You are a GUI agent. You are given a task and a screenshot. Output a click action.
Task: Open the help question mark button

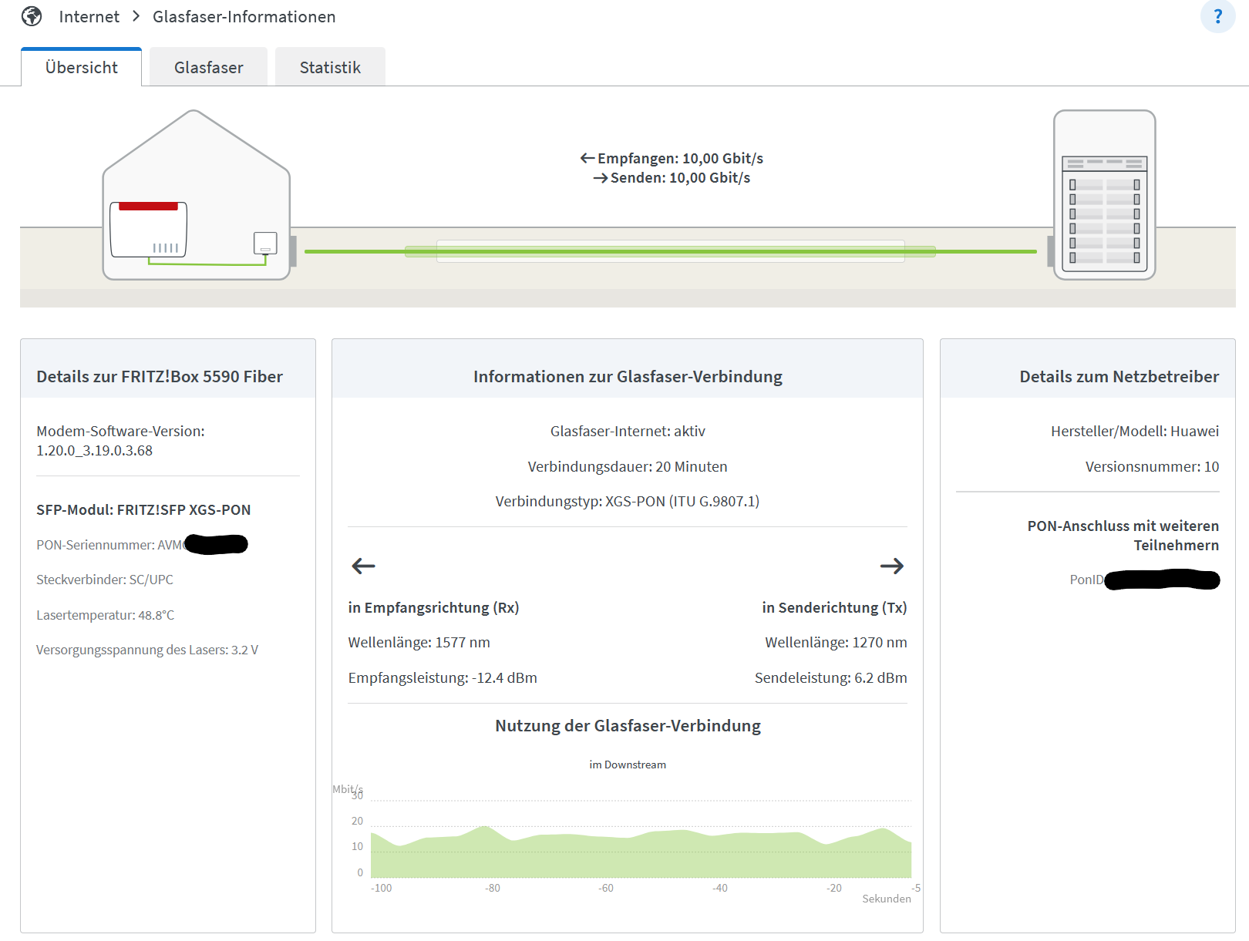click(x=1218, y=16)
